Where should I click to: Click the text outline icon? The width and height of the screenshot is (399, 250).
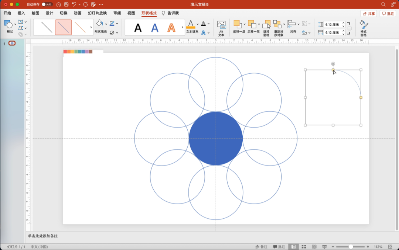203,24
